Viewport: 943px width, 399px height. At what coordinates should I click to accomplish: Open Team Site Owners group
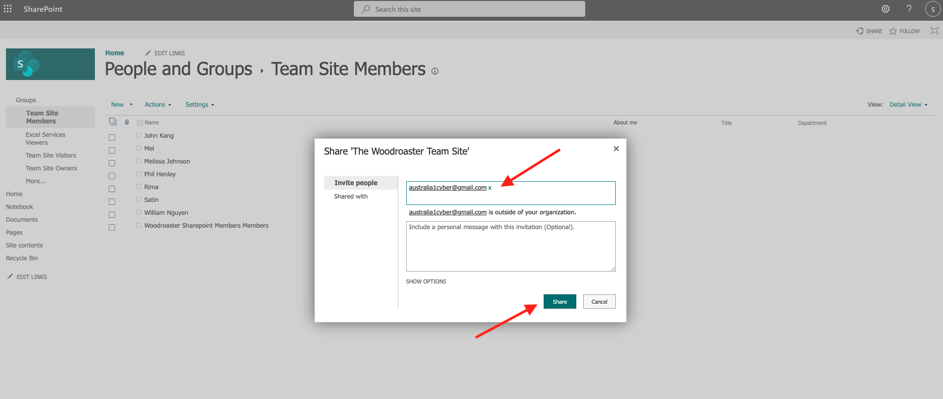(x=51, y=168)
